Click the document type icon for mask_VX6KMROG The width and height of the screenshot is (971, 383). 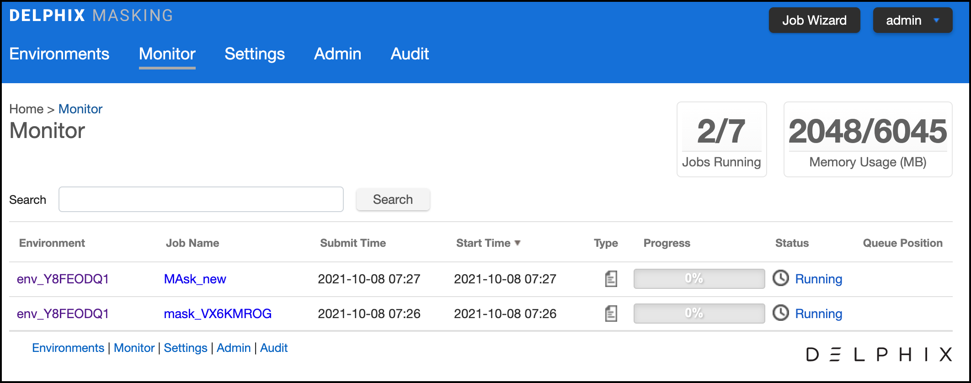pyautogui.click(x=611, y=314)
